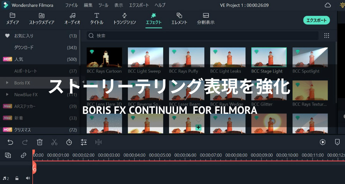Expand the NewBlue FX category arrow
The image size is (345, 184).
click(7, 94)
